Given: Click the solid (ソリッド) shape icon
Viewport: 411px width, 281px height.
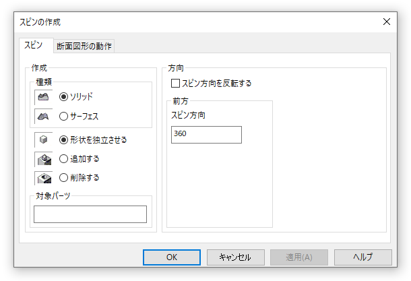Looking at the screenshot, I should click(44, 97).
